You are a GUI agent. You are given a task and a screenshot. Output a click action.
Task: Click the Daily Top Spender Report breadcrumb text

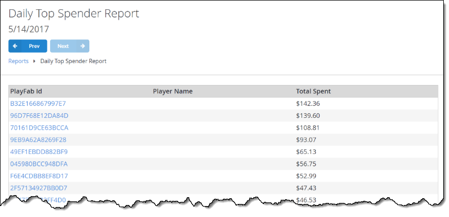coord(73,61)
